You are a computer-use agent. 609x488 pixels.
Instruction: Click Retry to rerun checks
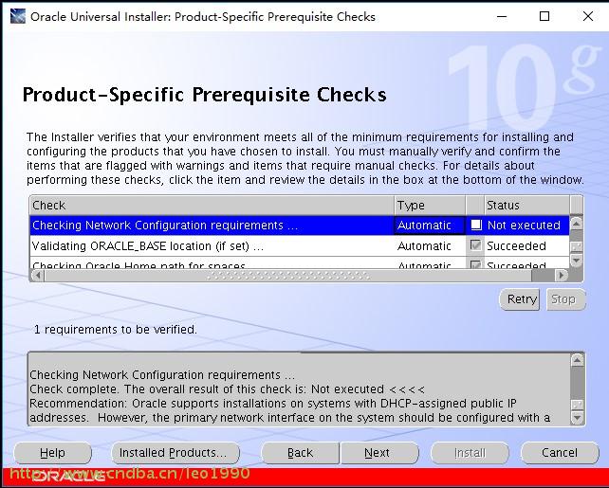[x=520, y=299]
